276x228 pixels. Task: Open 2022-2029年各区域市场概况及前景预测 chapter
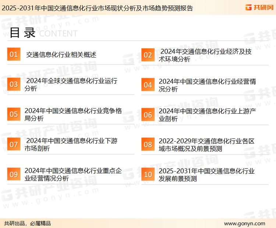(x=206, y=144)
